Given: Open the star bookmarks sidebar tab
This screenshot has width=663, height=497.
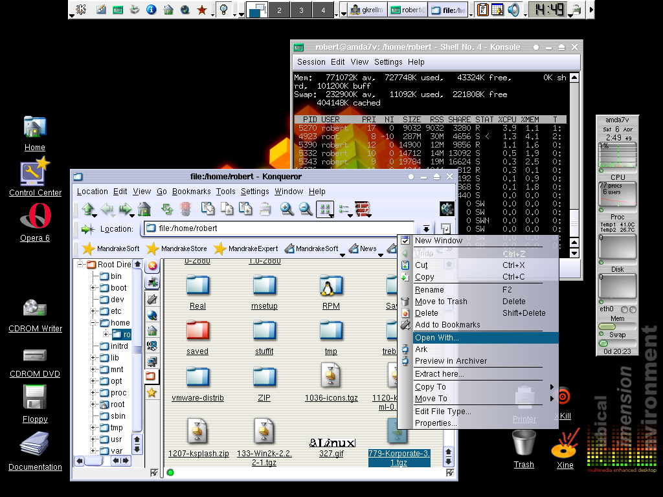Looking at the screenshot, I should (152, 393).
